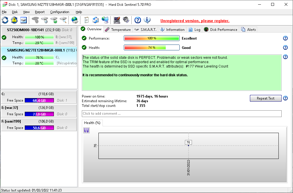Click the Repeat Test button
Viewport: 293px width, 193px height.
point(266,98)
